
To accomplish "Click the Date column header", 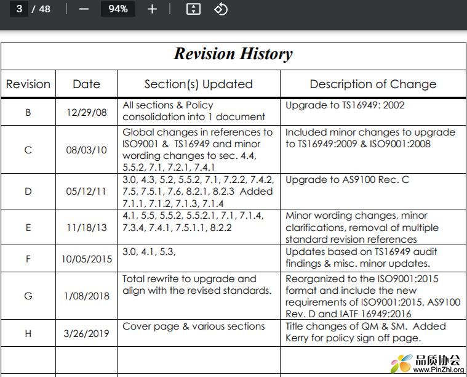I will (86, 84).
